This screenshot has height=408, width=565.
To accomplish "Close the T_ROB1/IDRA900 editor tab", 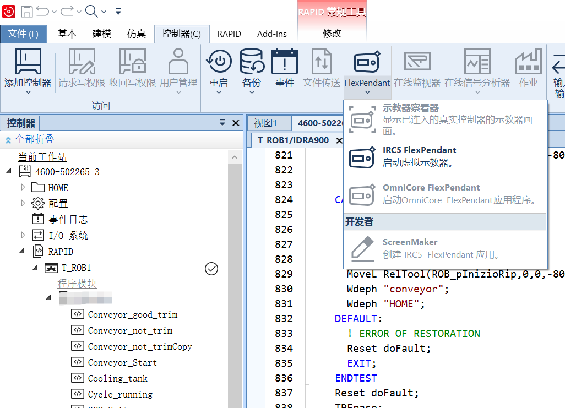I will pos(339,140).
